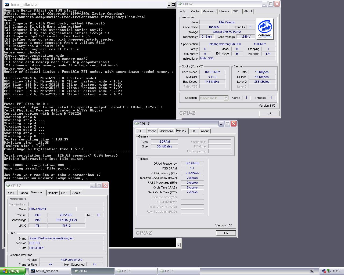Screen dimensions: 344x275
Task: Maximize the hexus_pifast.bat console window
Action: click(173, 5)
